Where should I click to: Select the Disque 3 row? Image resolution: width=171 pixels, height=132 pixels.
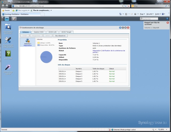pyautogui.click(x=92, y=76)
